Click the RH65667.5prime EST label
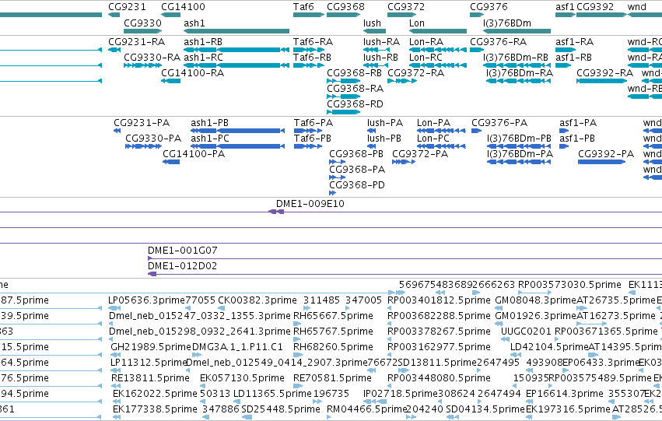The image size is (662, 421). 333,316
